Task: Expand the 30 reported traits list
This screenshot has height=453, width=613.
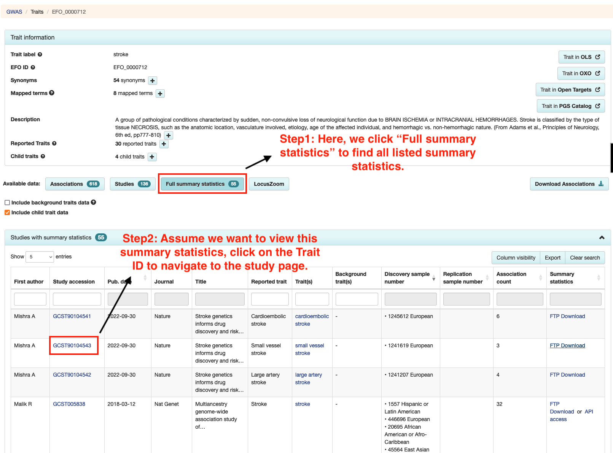Action: coord(164,144)
